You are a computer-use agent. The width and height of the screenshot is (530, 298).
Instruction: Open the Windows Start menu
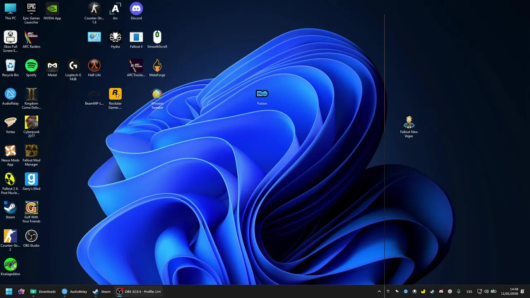(9, 291)
